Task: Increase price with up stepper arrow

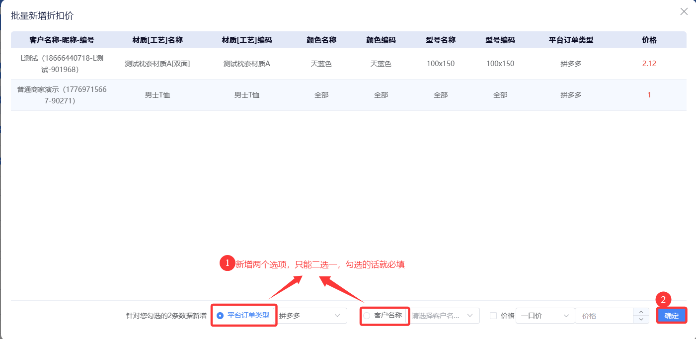Action: coord(641,312)
